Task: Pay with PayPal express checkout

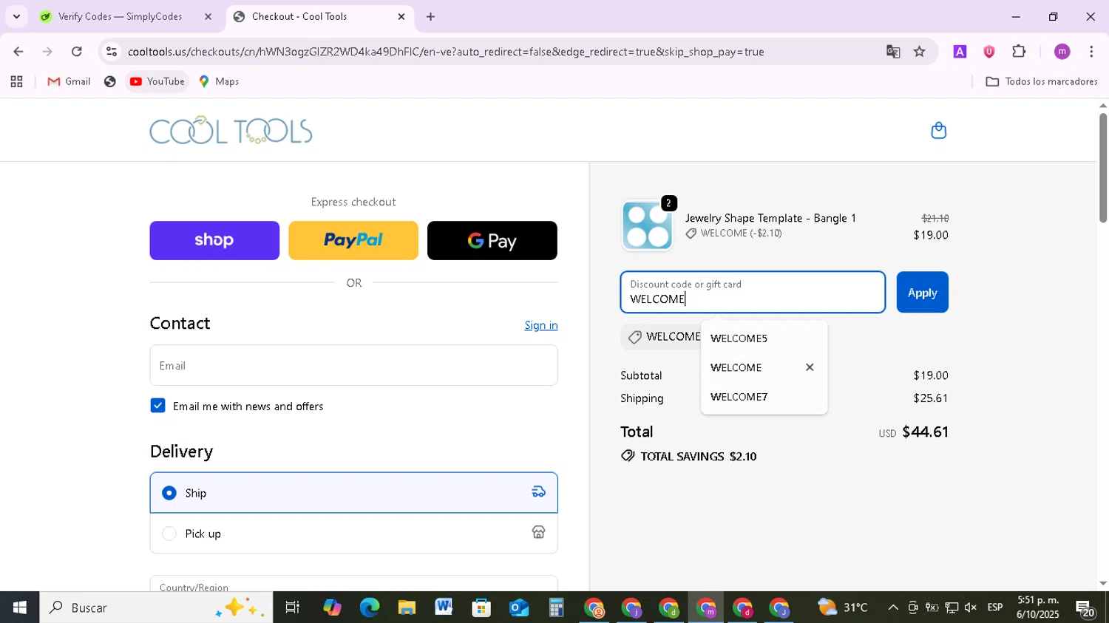Action: (x=353, y=240)
